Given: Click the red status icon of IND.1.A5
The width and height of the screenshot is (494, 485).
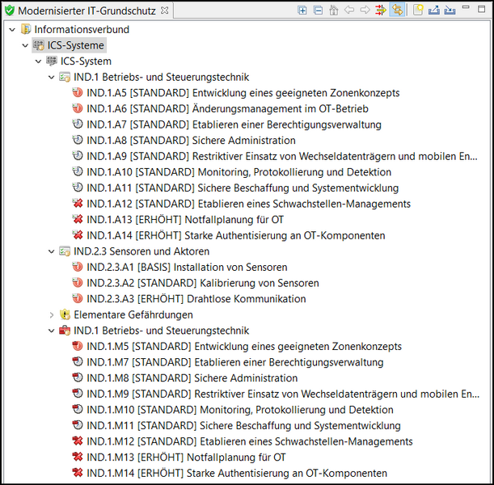Looking at the screenshot, I should point(78,93).
